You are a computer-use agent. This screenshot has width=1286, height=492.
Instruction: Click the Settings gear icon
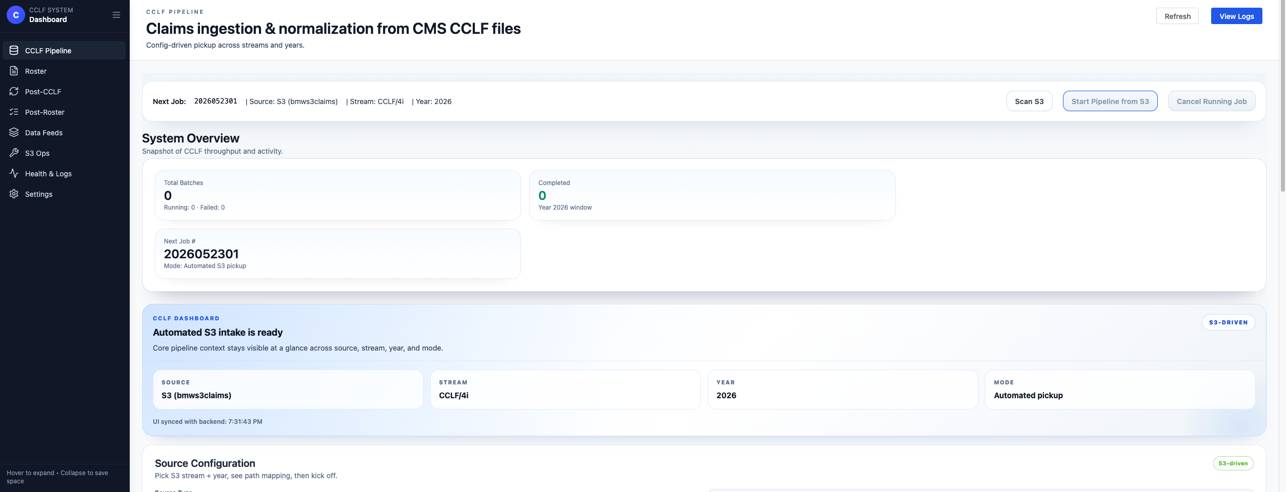14,194
